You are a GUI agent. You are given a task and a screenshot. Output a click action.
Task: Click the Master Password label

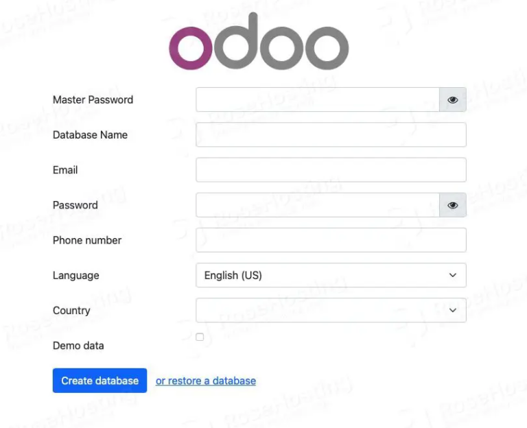(x=93, y=99)
